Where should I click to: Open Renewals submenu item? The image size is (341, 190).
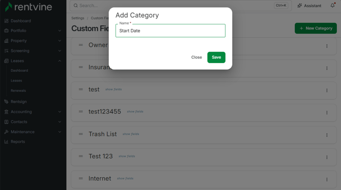[18, 91]
